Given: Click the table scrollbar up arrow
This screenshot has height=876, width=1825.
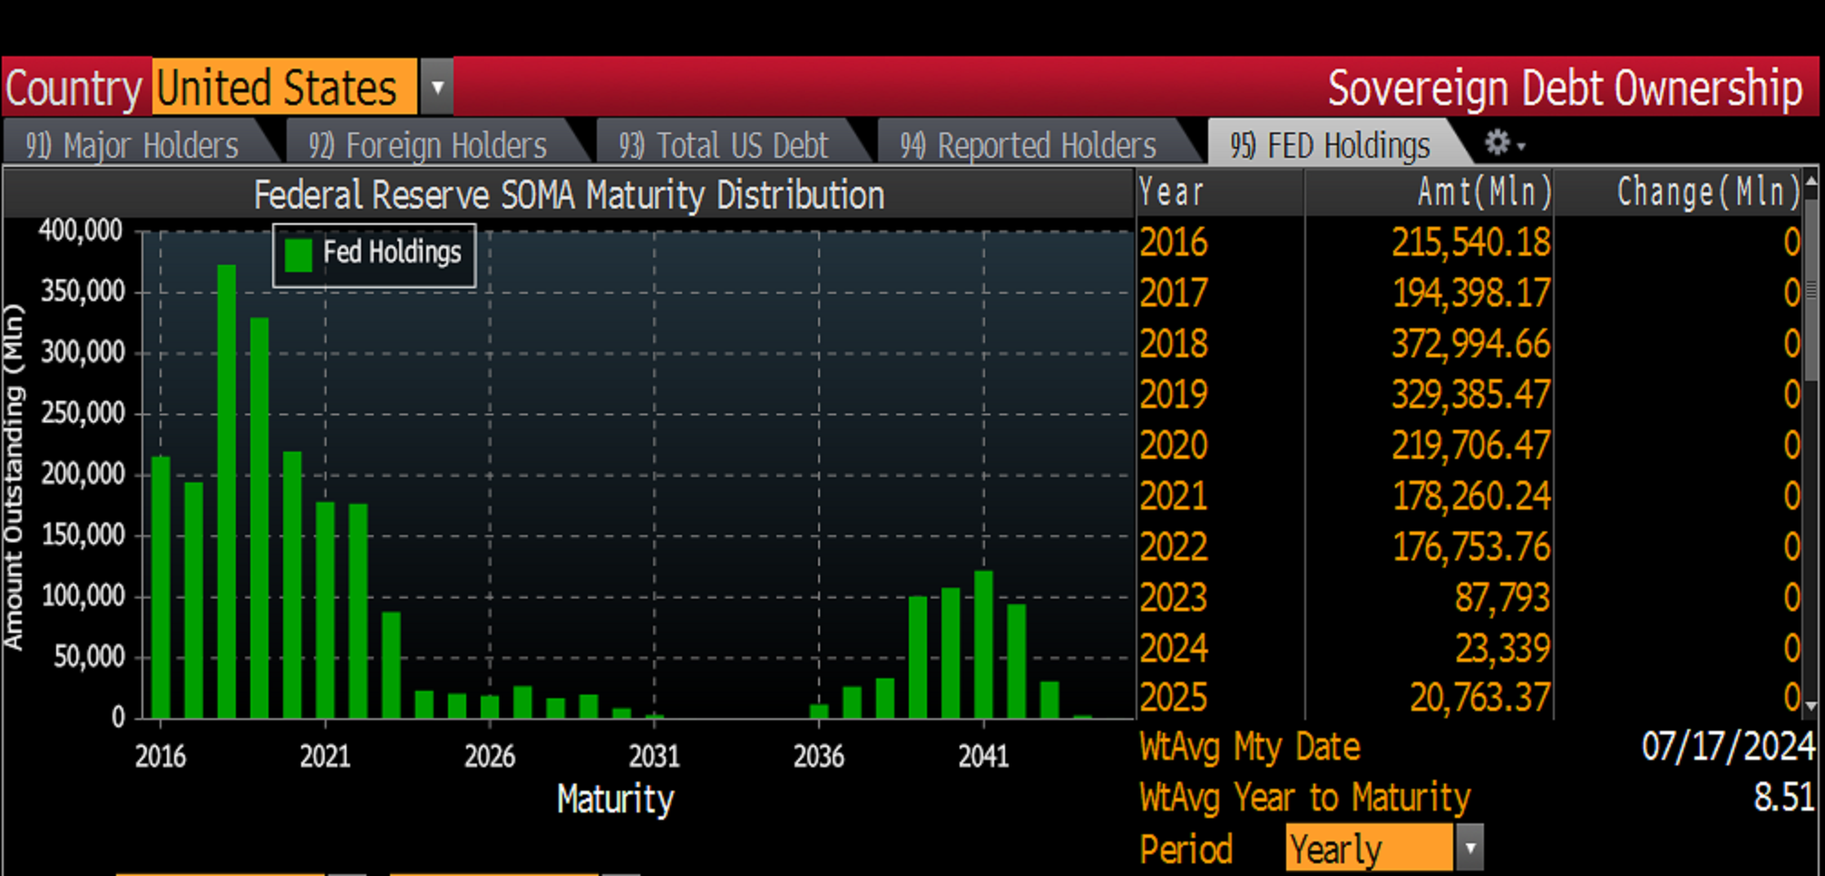Looking at the screenshot, I should (1811, 182).
